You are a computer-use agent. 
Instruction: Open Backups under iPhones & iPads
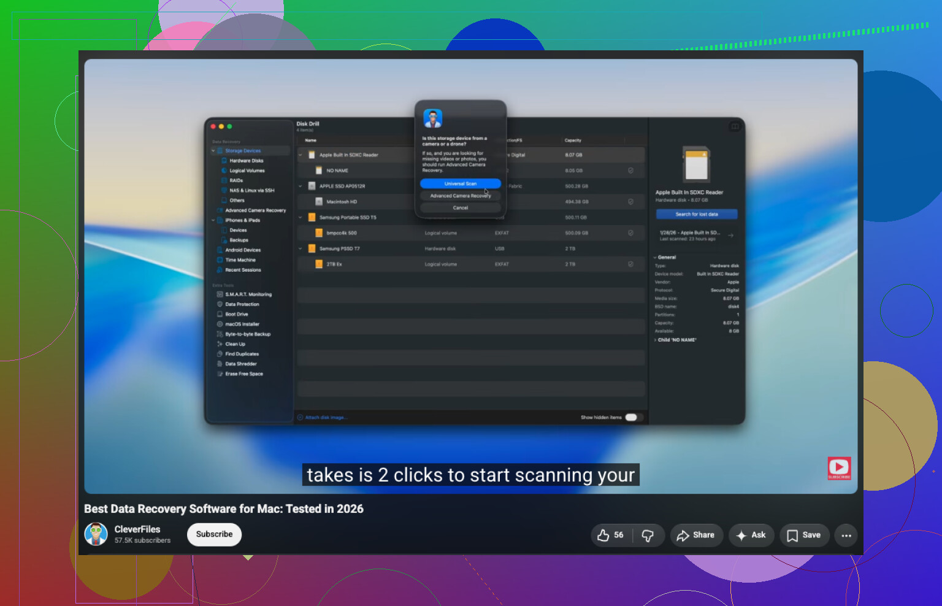(x=239, y=240)
